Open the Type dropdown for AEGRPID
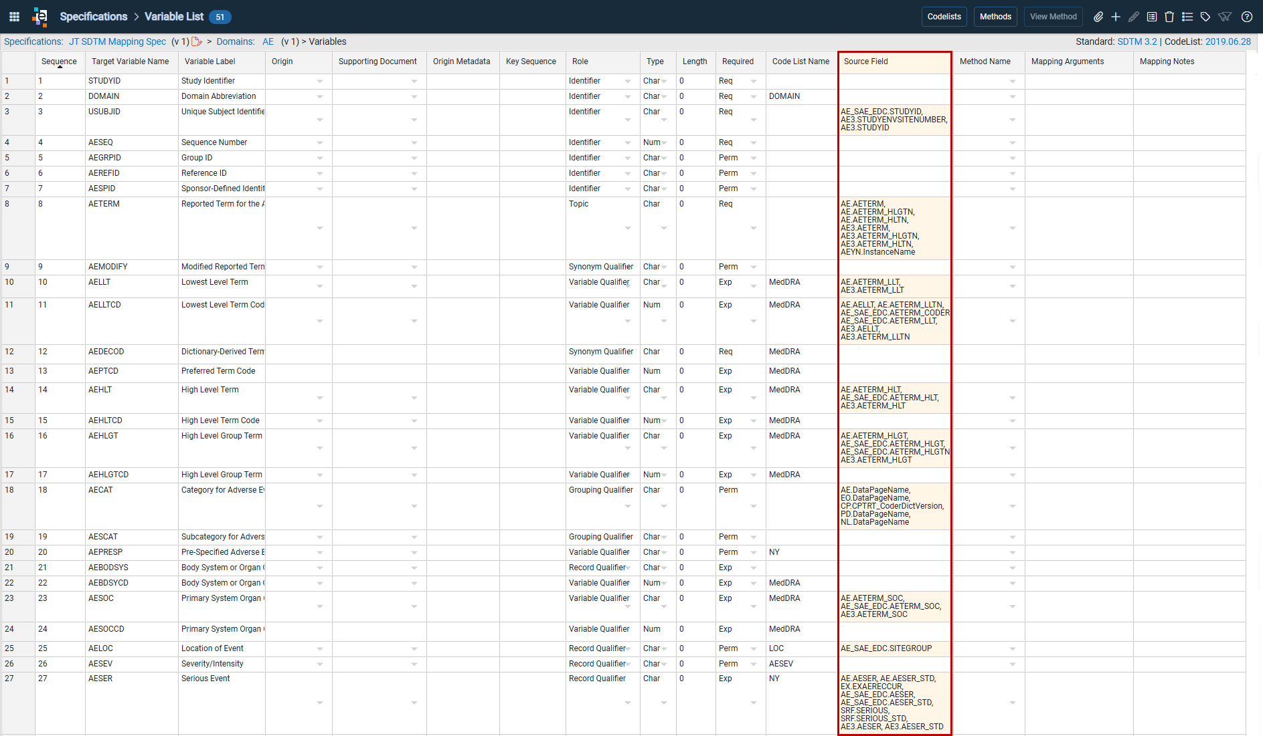 click(664, 158)
